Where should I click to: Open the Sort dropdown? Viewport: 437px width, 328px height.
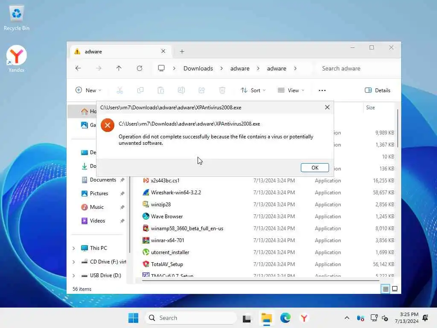tap(253, 90)
